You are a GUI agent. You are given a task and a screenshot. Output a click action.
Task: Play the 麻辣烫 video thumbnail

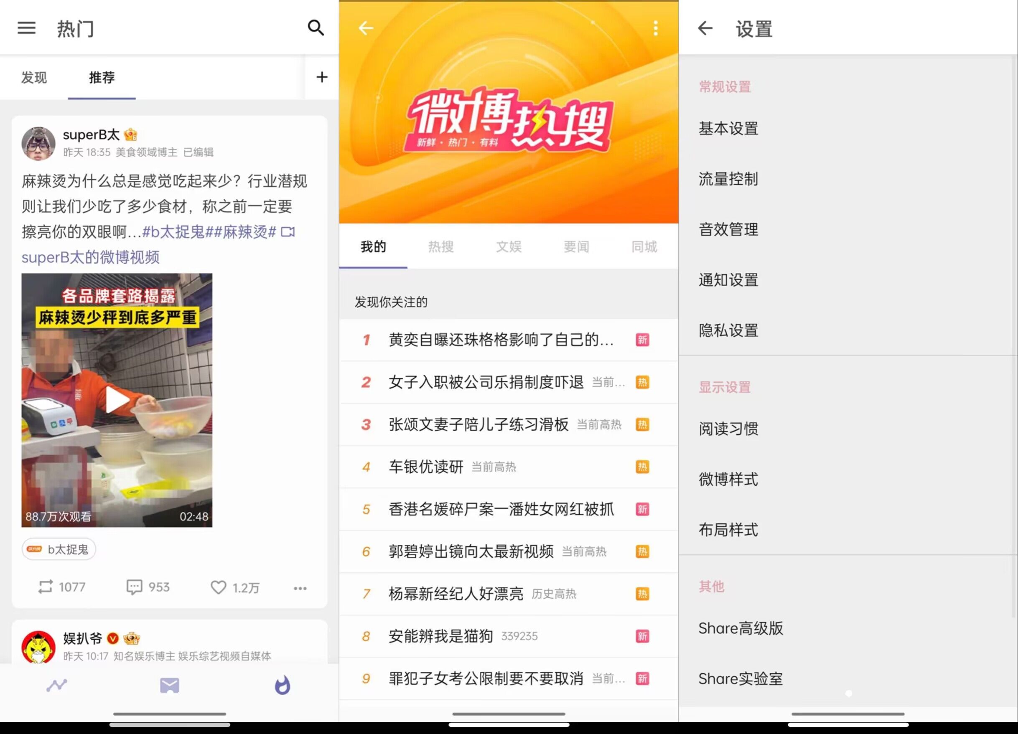(117, 400)
